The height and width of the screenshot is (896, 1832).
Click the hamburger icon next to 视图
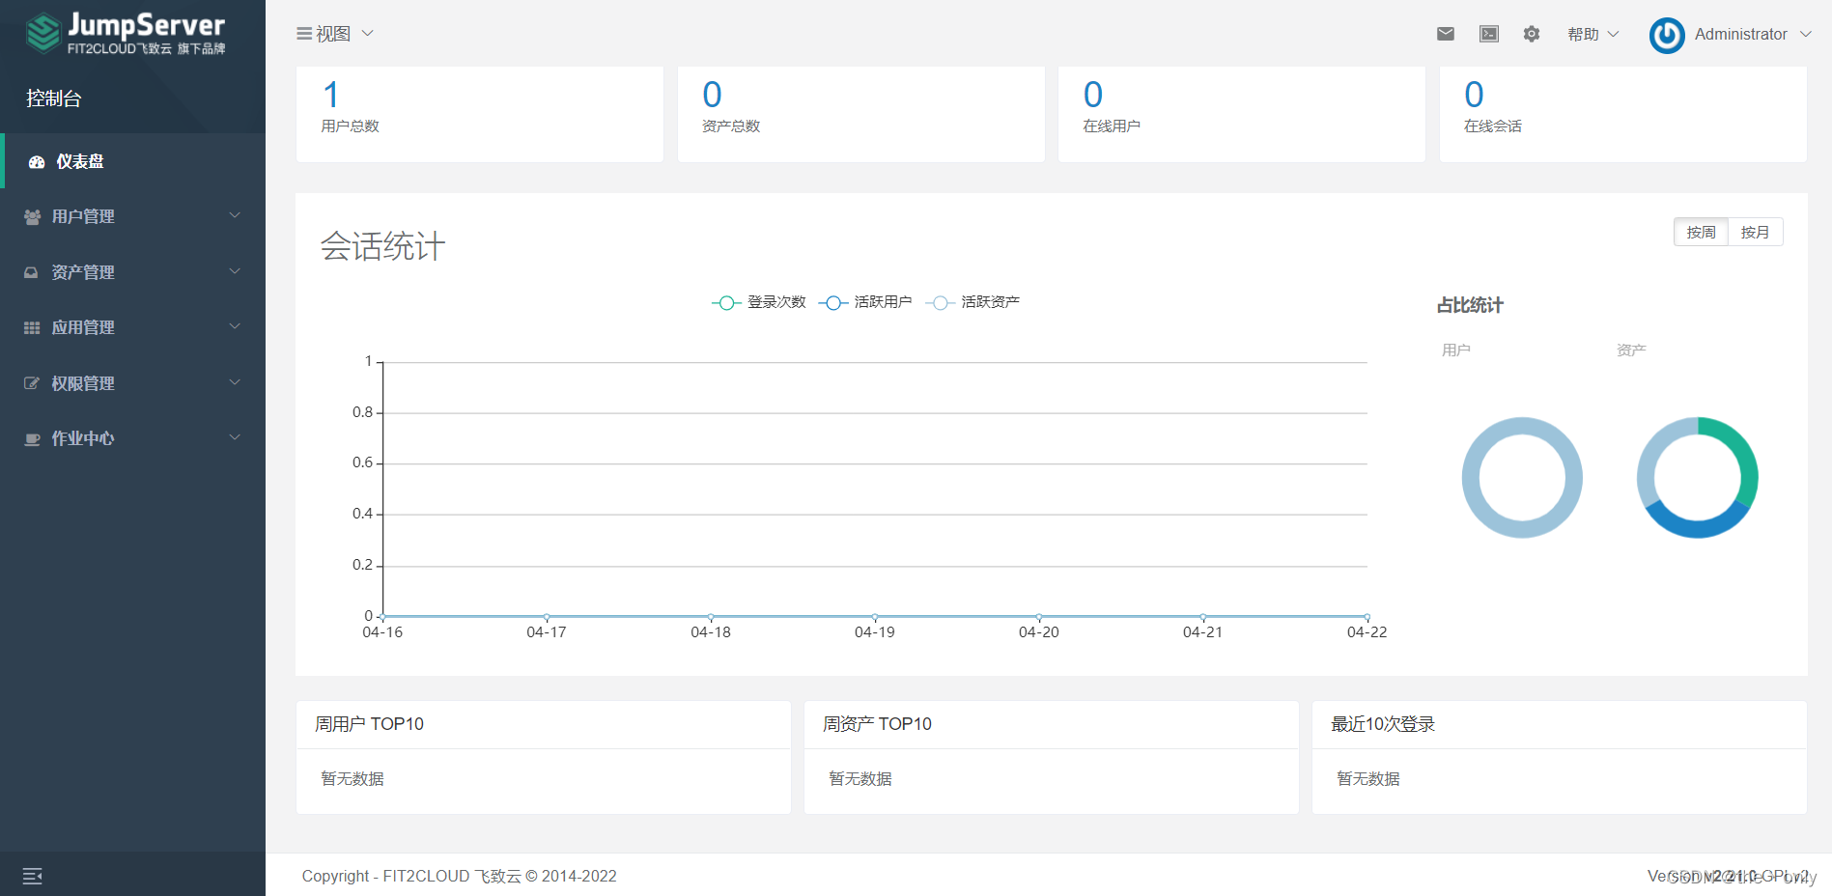click(x=304, y=34)
